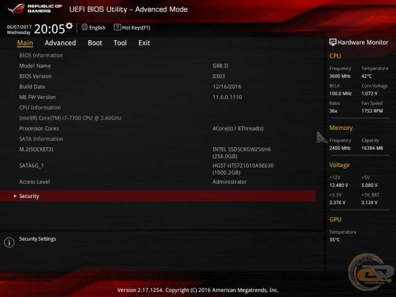Click the 35°C GPU temperature value

(334, 239)
